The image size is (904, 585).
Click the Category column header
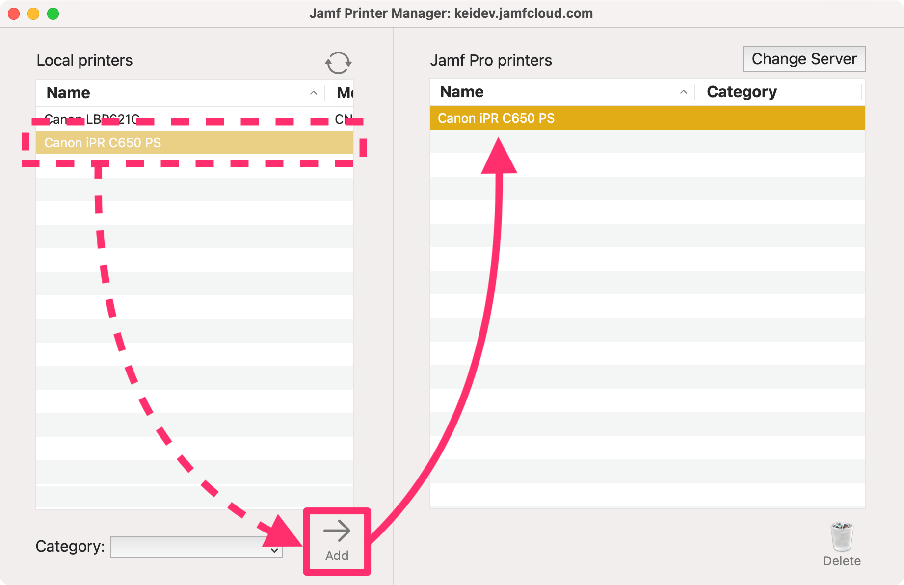779,92
